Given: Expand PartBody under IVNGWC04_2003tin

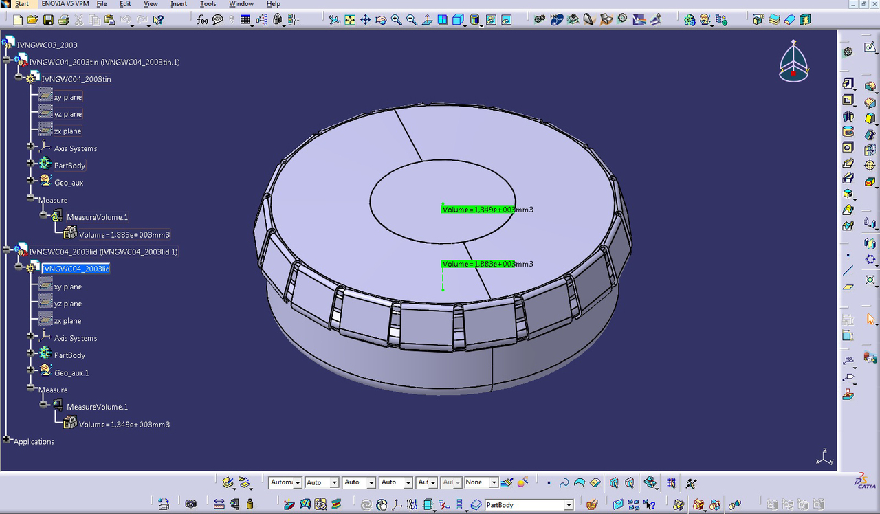Looking at the screenshot, I should (x=30, y=164).
